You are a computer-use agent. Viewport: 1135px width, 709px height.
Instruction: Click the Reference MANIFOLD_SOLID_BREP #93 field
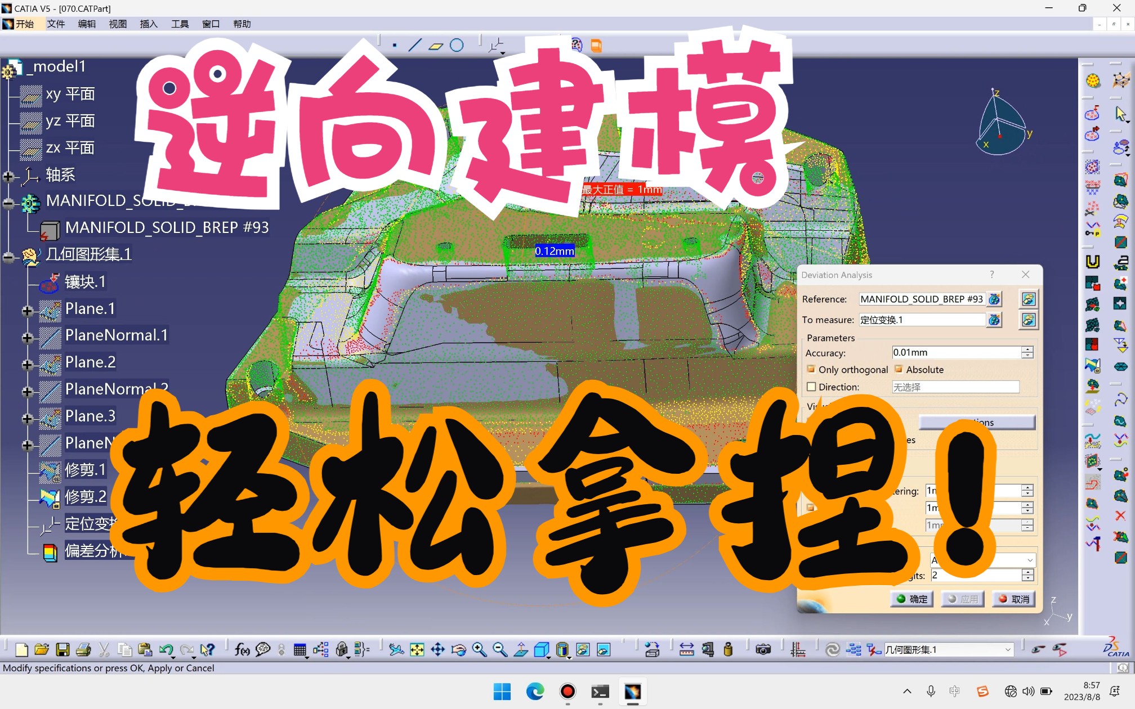[922, 299]
